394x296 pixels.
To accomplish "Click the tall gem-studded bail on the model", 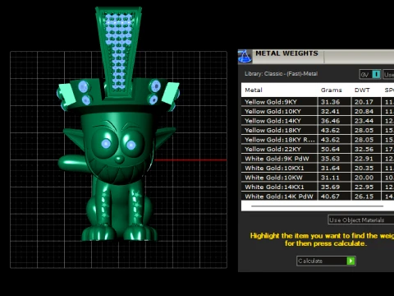I will [x=118, y=51].
